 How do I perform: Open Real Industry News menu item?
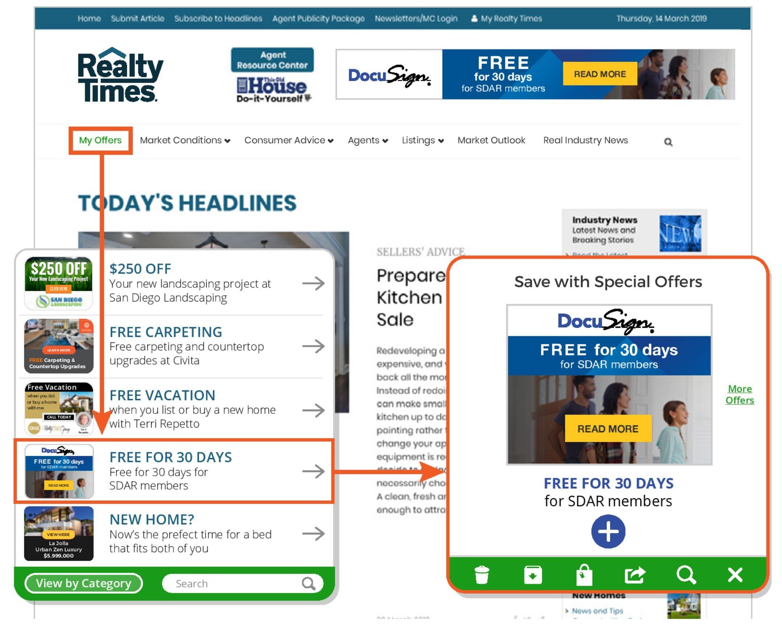(585, 140)
